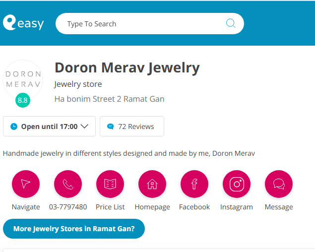
Task: Expand the Open until 17:00 hours dropdown
Action: coord(49,126)
